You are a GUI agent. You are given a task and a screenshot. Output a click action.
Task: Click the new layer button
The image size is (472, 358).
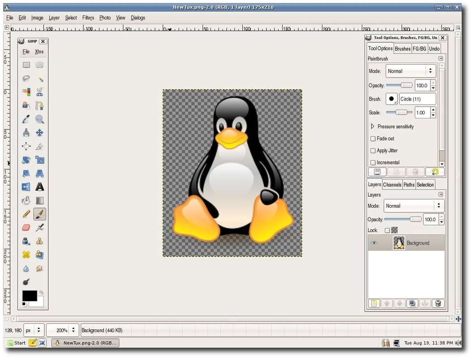pos(374,303)
